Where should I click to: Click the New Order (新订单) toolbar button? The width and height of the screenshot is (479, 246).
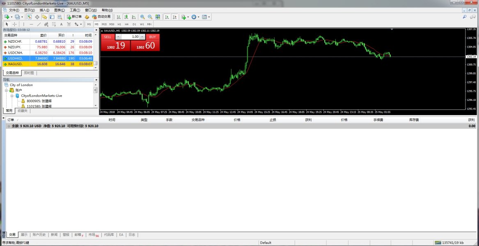pos(74,17)
